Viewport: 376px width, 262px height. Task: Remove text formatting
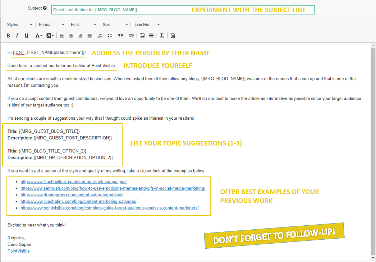162,36
